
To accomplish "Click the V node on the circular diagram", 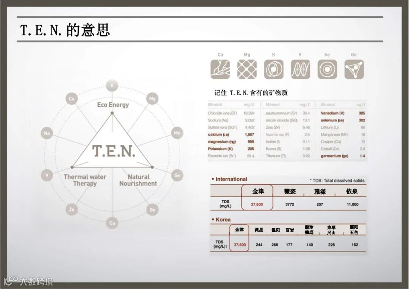I will pos(47,175).
